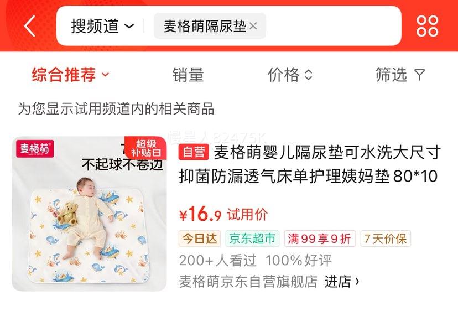Select the 今日达 delivery tag
The height and width of the screenshot is (311, 458).
200,239
